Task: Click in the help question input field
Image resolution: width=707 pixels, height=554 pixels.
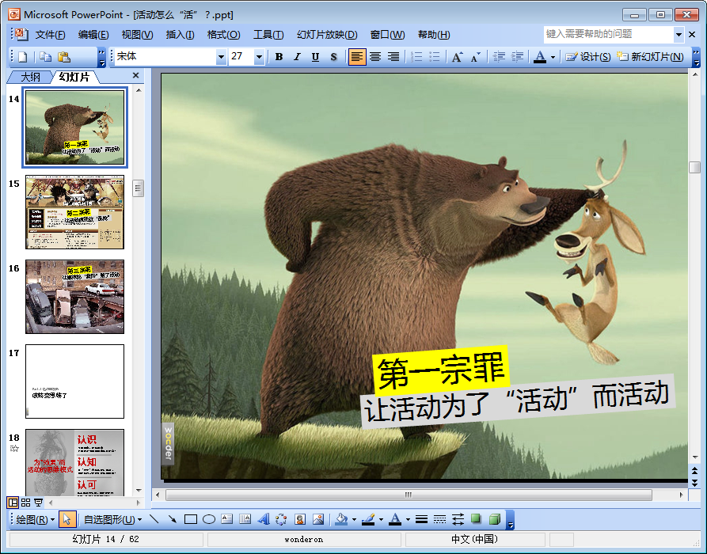Action: tap(609, 34)
